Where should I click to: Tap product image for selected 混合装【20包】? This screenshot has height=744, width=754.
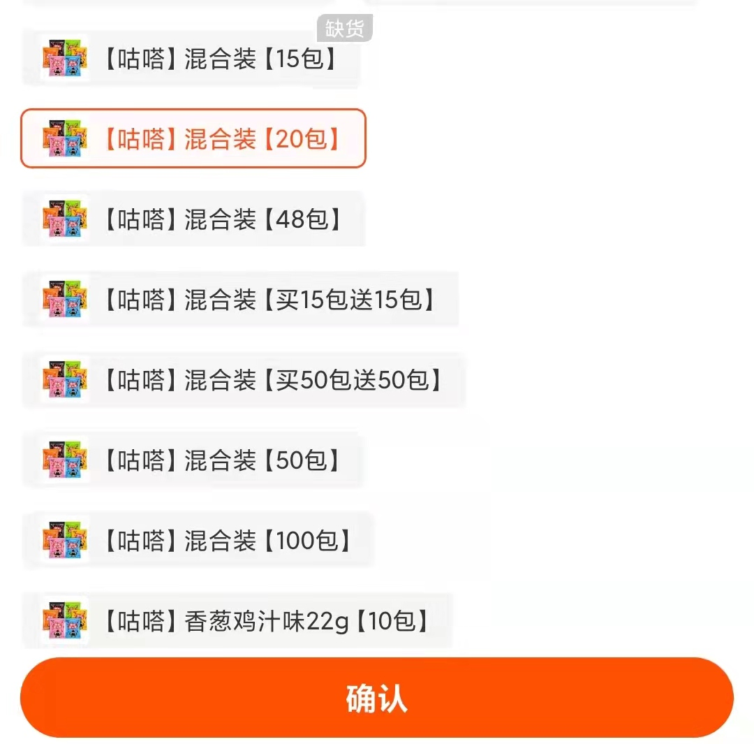tap(64, 138)
